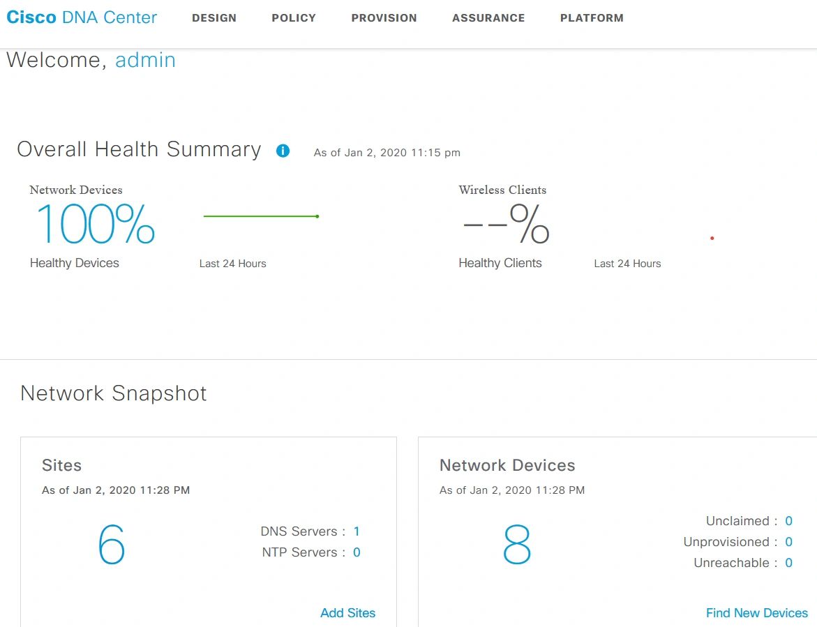Viewport: 817px width, 627px height.
Task: Click the Overall Health Summary info icon
Action: (x=283, y=151)
